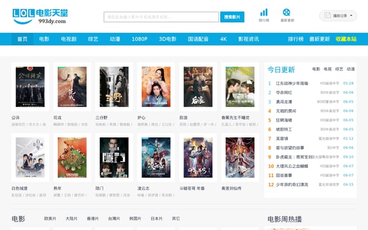
Task: Open the 1080P navigation item
Action: (139, 39)
